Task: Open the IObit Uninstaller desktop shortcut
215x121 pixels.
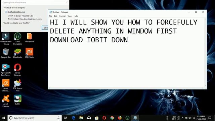Action: click(x=17, y=39)
